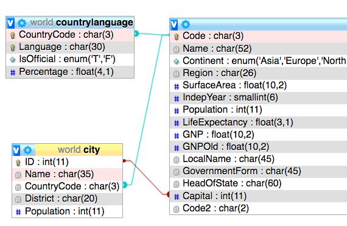
Task: Click the text icon beside city CountryCode
Action: point(18,187)
